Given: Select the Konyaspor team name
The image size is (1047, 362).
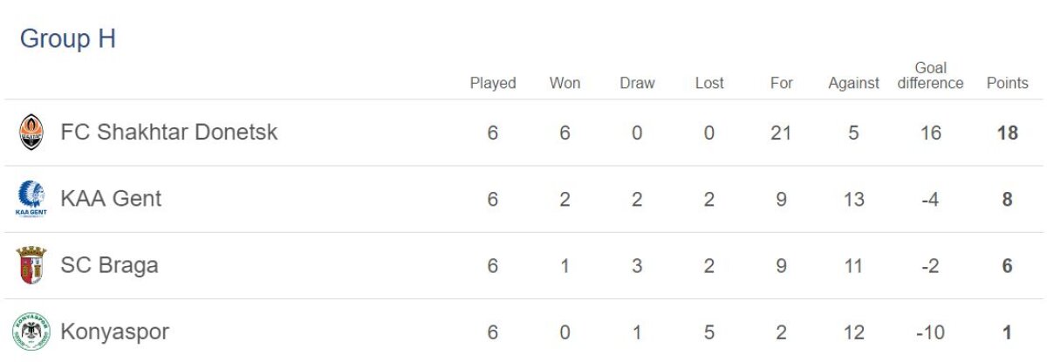Looking at the screenshot, I should [114, 332].
